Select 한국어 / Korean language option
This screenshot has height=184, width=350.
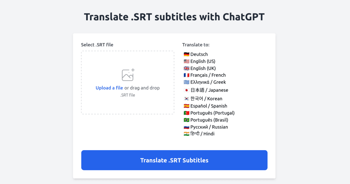tap(203, 99)
